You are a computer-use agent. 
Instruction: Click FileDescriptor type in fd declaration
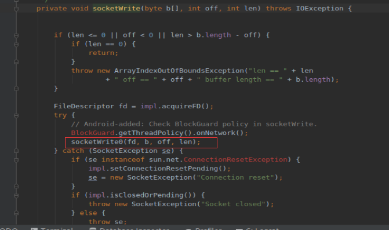(84, 107)
